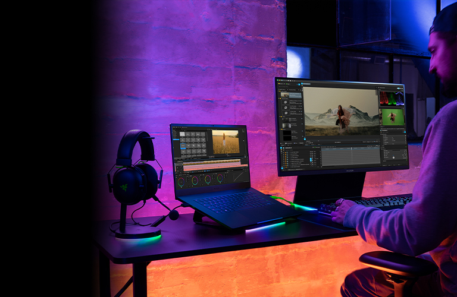Click the first camera icon item in monitor media list
Screen dimensions: 457x297
[x=286, y=102]
